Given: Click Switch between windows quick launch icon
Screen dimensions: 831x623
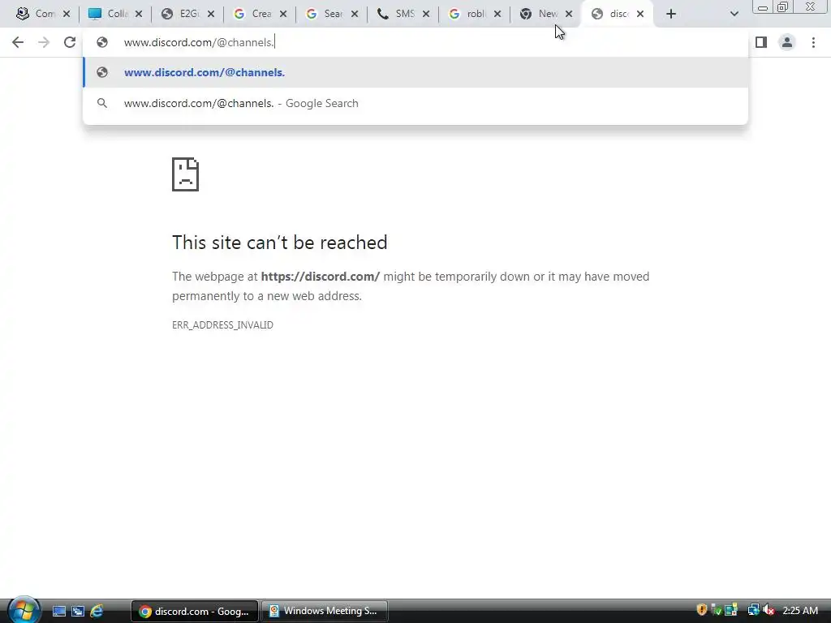Looking at the screenshot, I should pos(78,612).
